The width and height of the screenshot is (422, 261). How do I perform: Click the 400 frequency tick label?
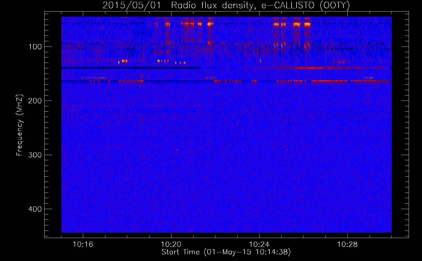[35, 209]
